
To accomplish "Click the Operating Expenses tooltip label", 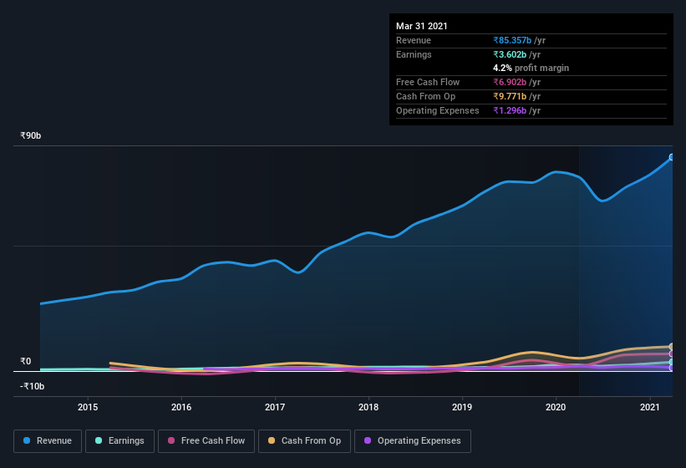I will click(438, 110).
